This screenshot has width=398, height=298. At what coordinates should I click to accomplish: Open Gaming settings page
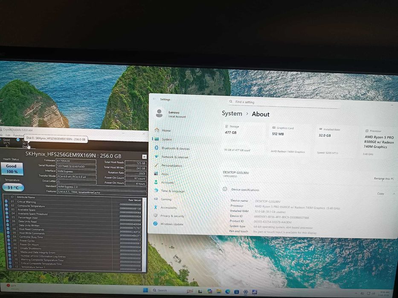point(163,199)
